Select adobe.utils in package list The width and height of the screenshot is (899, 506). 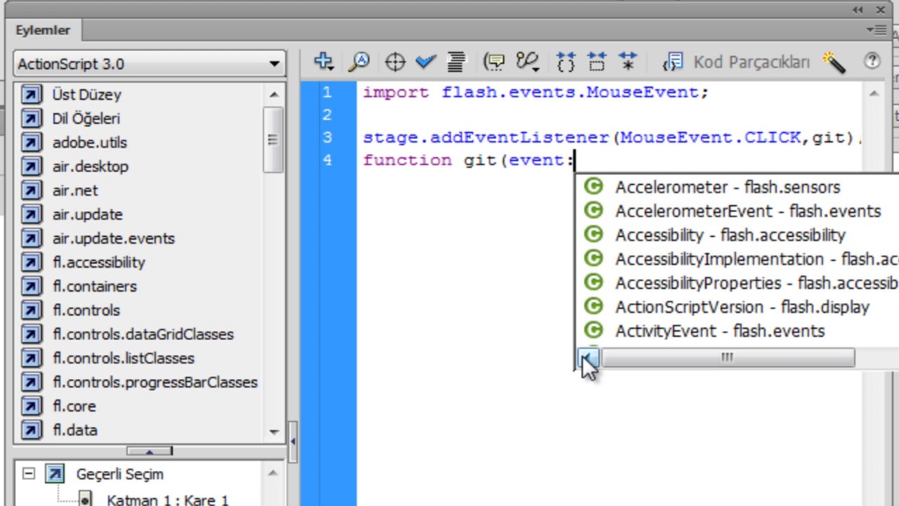(90, 143)
